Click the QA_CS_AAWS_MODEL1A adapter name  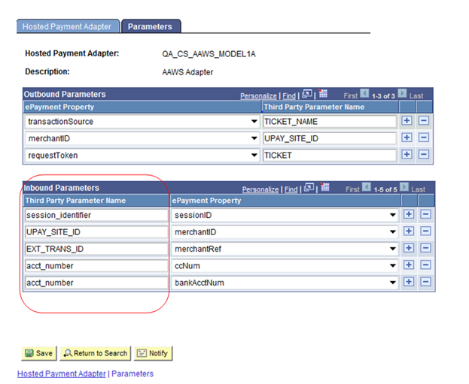(209, 54)
